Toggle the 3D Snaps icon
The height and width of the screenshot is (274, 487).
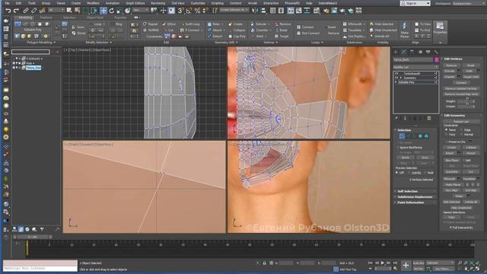(181, 11)
